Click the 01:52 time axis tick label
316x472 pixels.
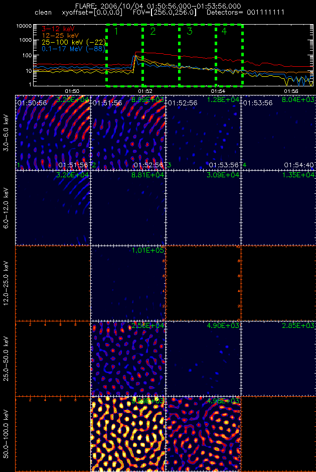[x=145, y=91]
